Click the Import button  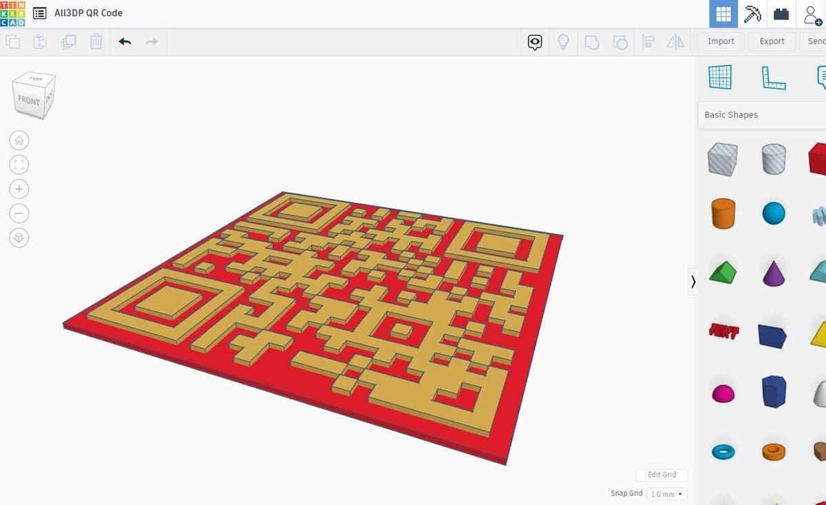(721, 41)
